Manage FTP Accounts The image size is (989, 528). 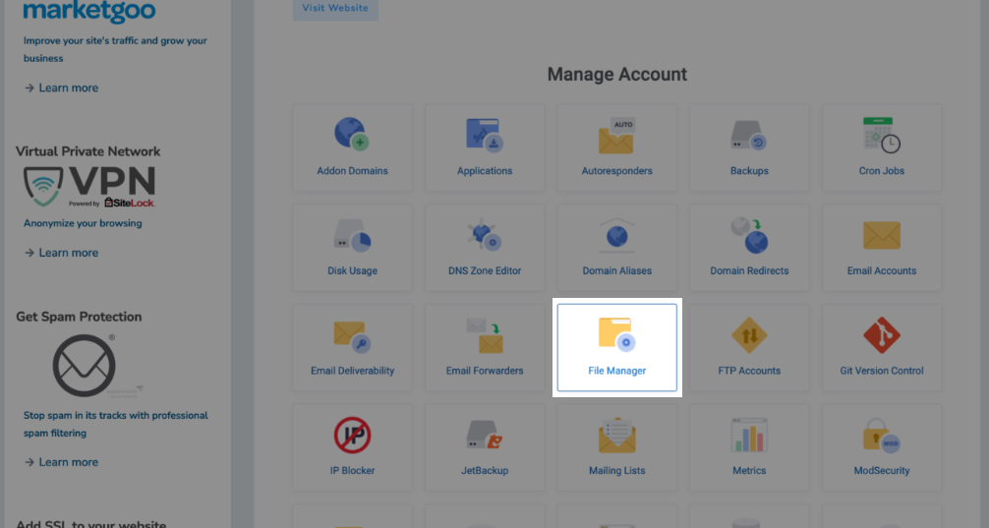coord(749,347)
